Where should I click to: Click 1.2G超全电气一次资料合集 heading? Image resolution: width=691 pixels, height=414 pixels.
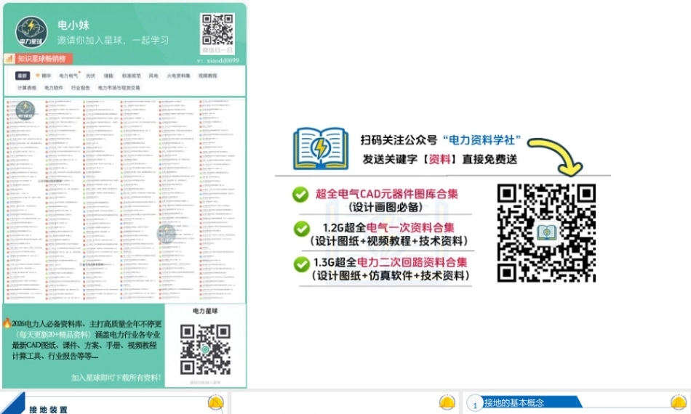(388, 228)
